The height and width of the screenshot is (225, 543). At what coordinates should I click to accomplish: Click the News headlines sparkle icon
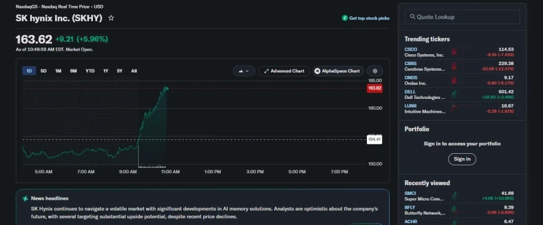click(25, 198)
